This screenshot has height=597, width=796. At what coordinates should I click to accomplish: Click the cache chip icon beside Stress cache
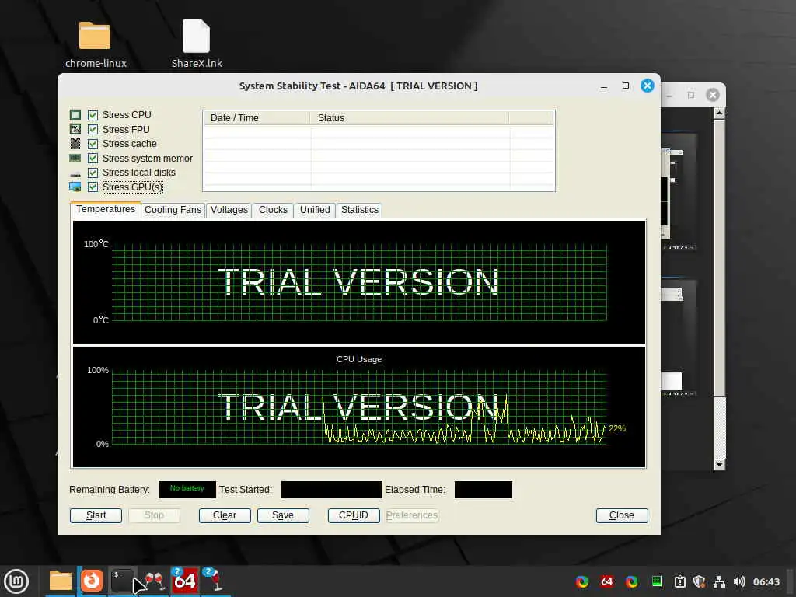pos(75,144)
